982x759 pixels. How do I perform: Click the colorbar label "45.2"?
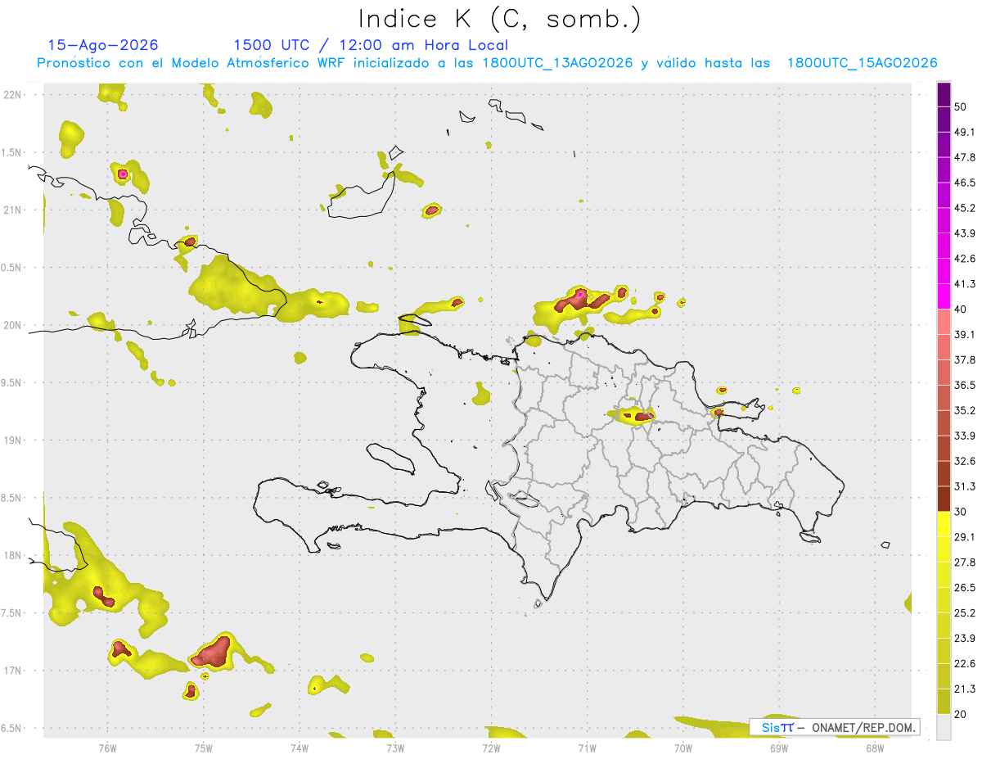tap(965, 208)
